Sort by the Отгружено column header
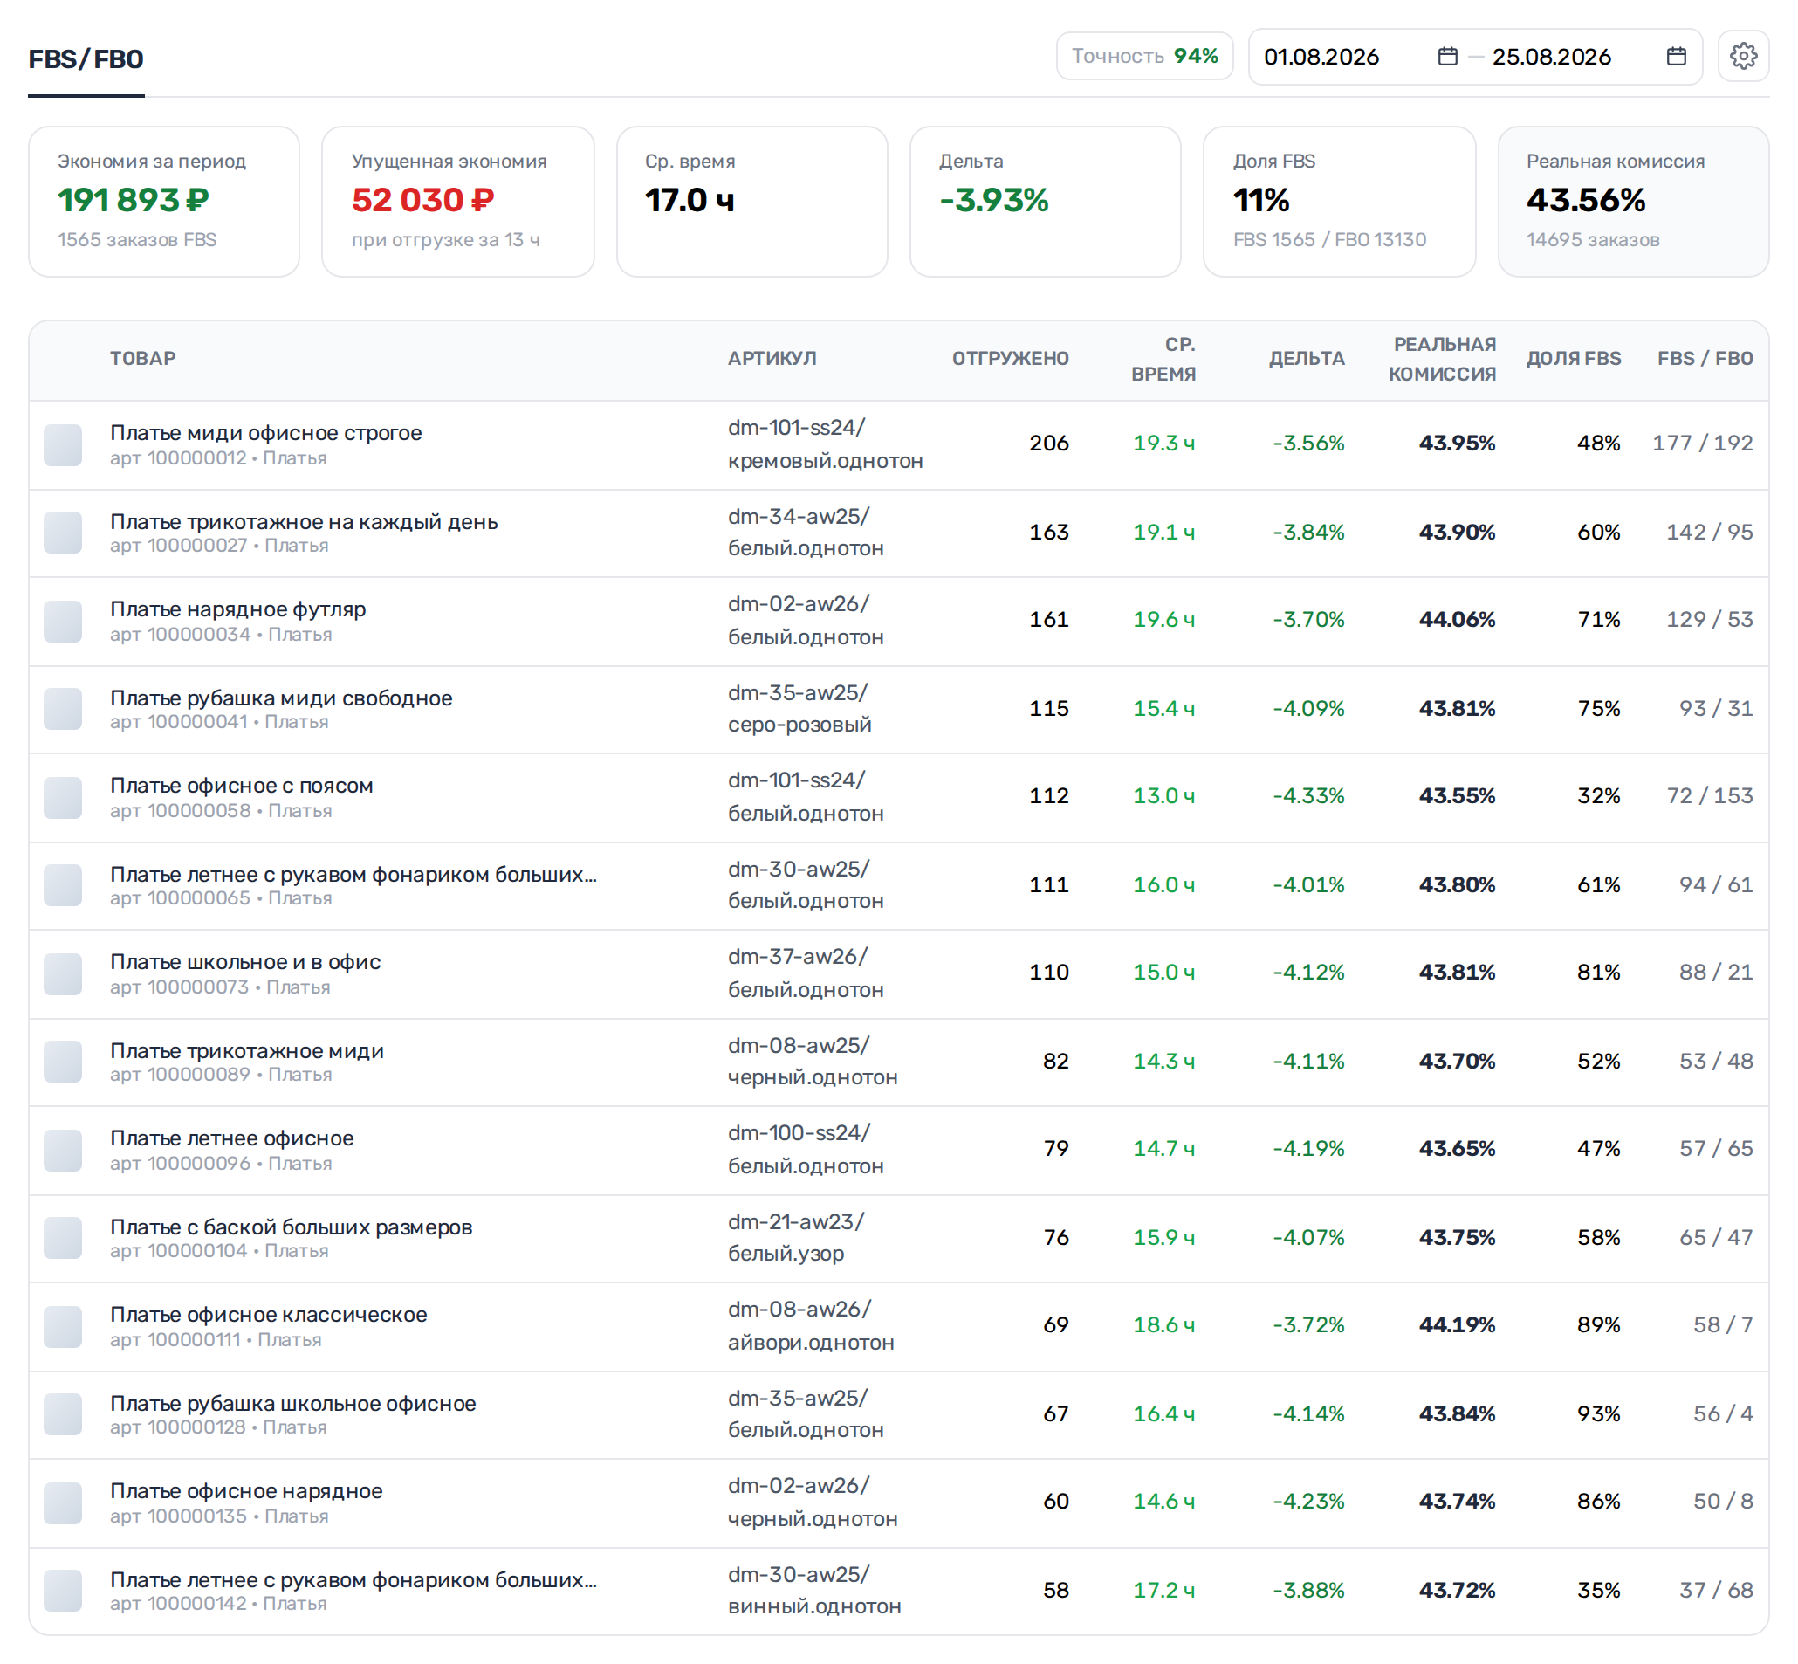1798x1664 pixels. point(1009,358)
